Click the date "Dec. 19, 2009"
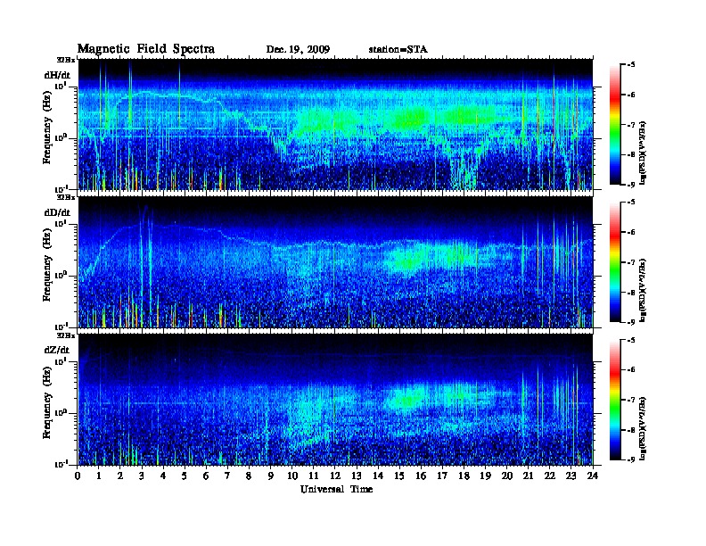The height and width of the screenshot is (546, 706). click(298, 50)
